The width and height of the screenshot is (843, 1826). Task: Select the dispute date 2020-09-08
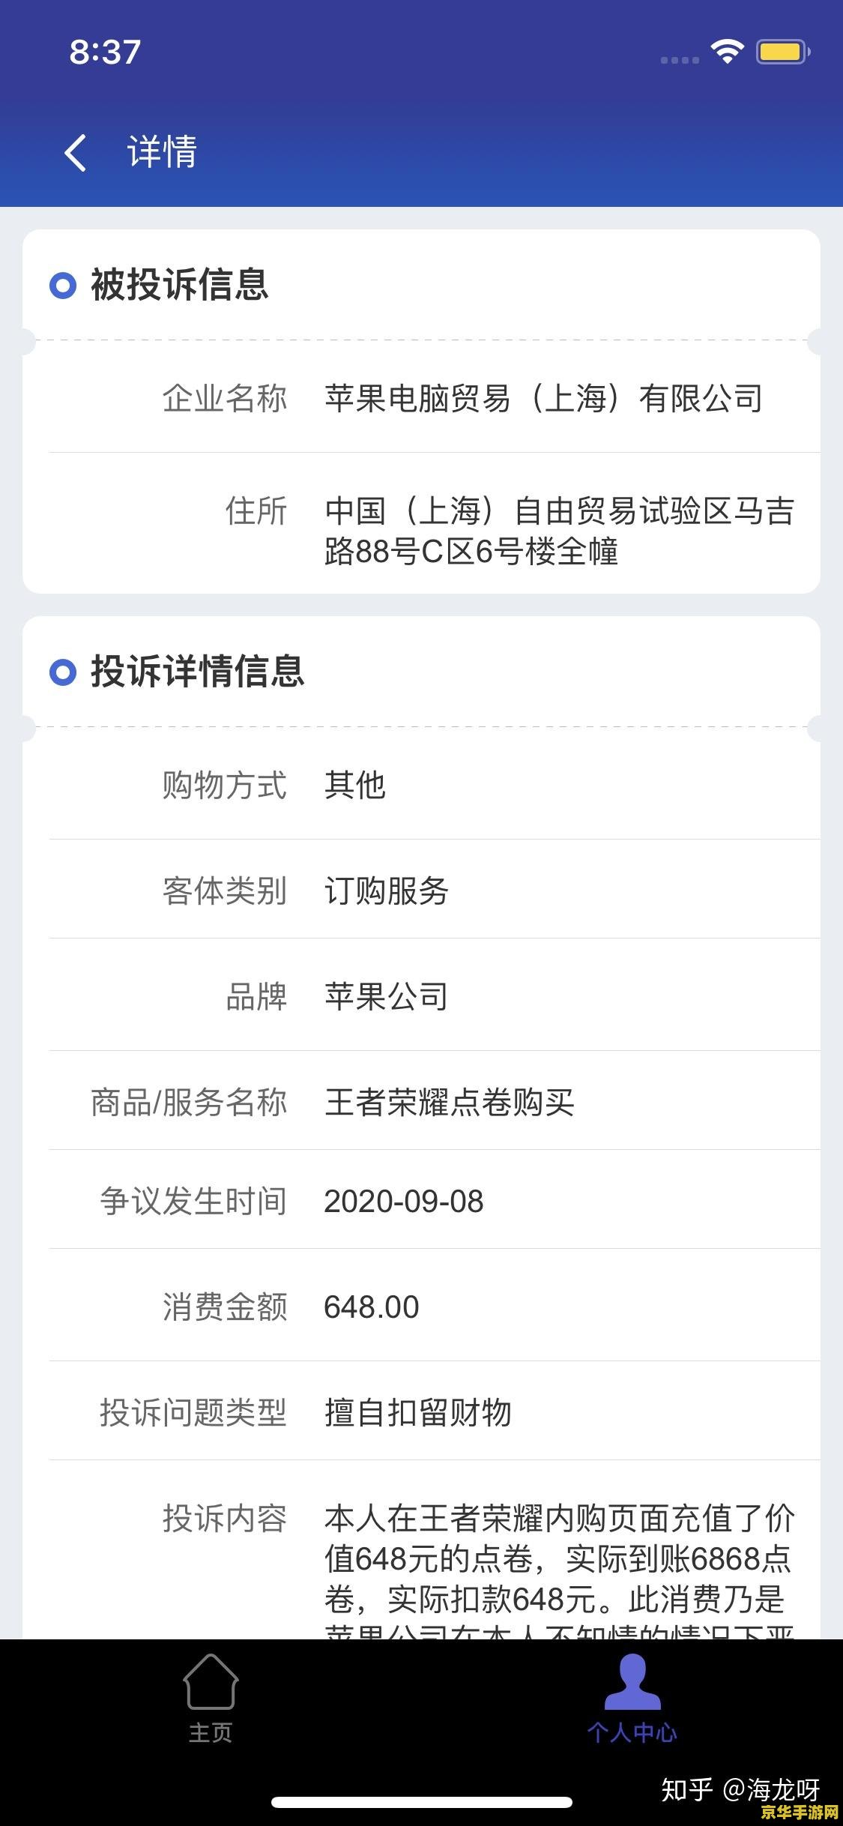(404, 1202)
